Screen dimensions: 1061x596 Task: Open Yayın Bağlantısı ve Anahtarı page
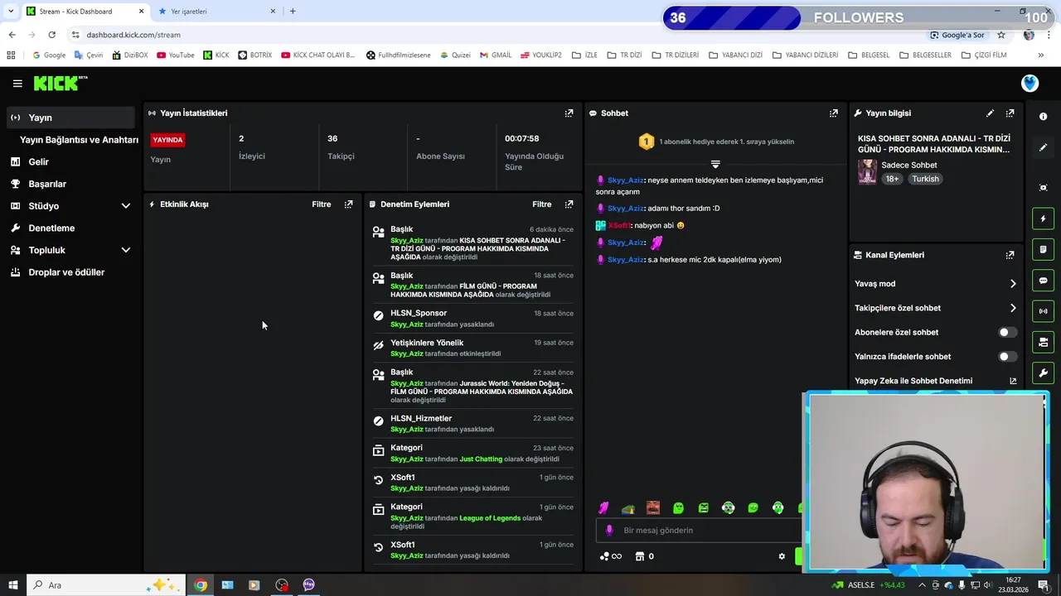click(79, 140)
